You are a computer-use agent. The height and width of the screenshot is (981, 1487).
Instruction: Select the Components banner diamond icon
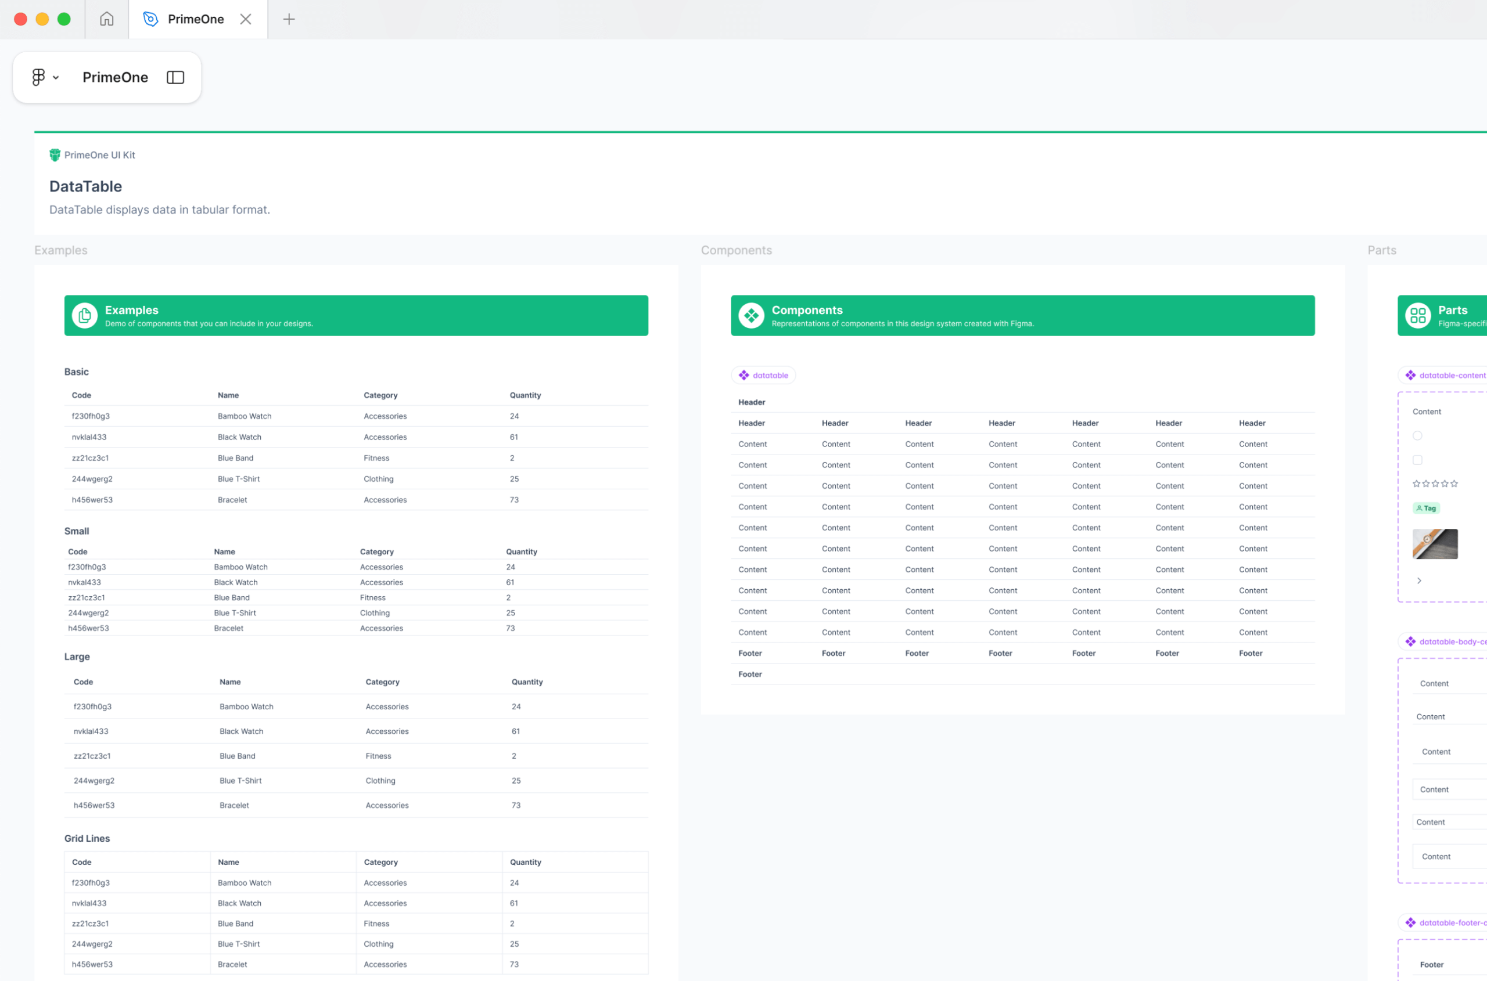(x=750, y=315)
